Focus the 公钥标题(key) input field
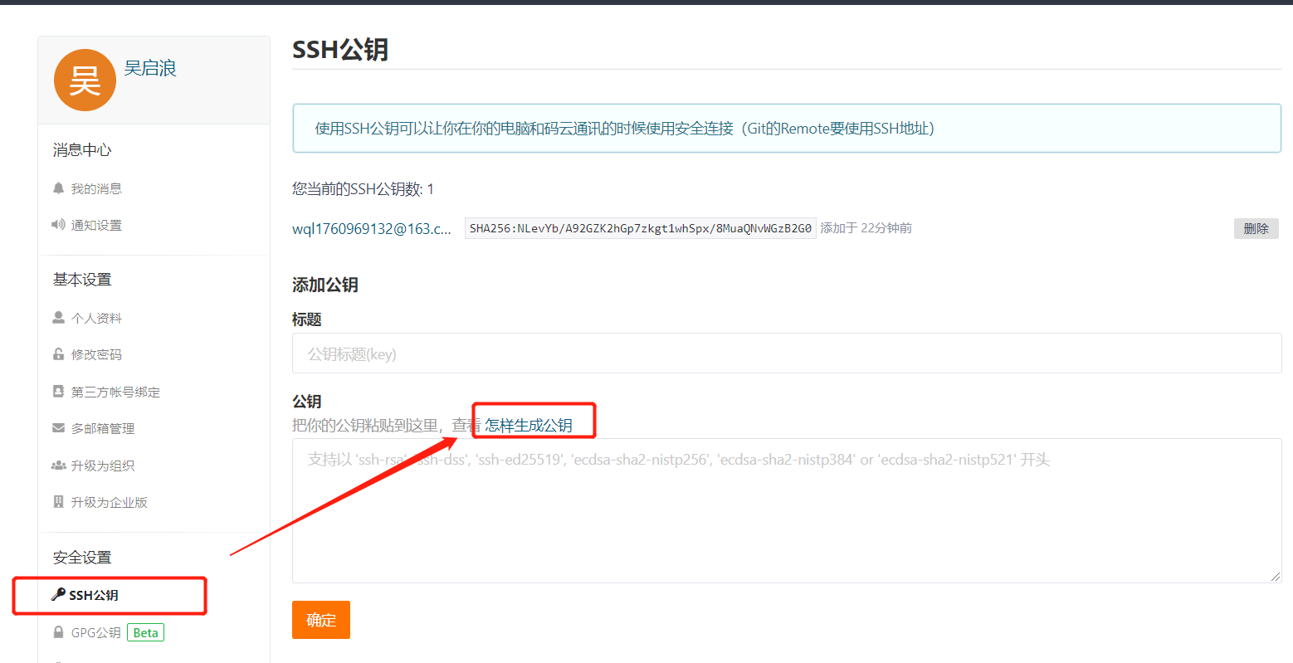This screenshot has height=663, width=1293. tap(787, 353)
